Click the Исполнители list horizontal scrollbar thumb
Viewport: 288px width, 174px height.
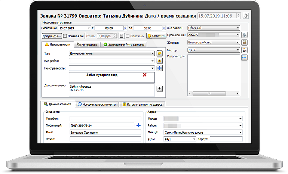pos(209,93)
